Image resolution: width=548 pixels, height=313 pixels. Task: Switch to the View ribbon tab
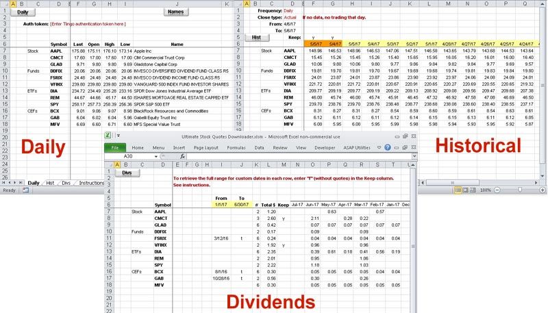click(x=301, y=148)
